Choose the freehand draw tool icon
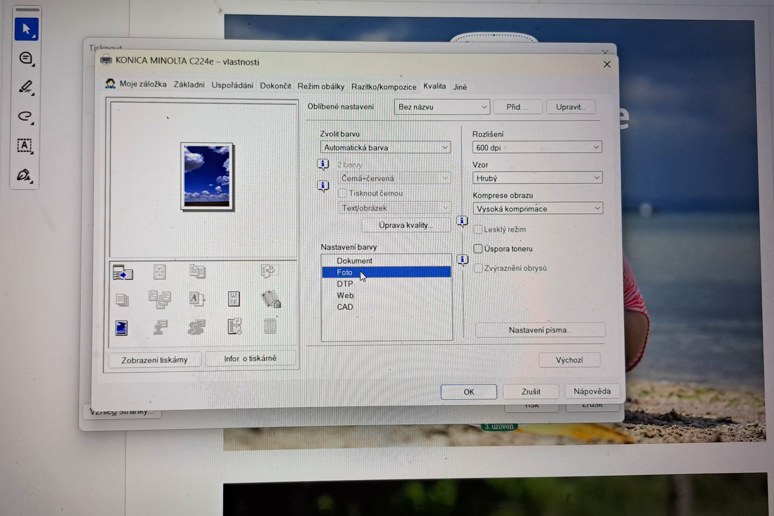The height and width of the screenshot is (516, 774). [25, 116]
